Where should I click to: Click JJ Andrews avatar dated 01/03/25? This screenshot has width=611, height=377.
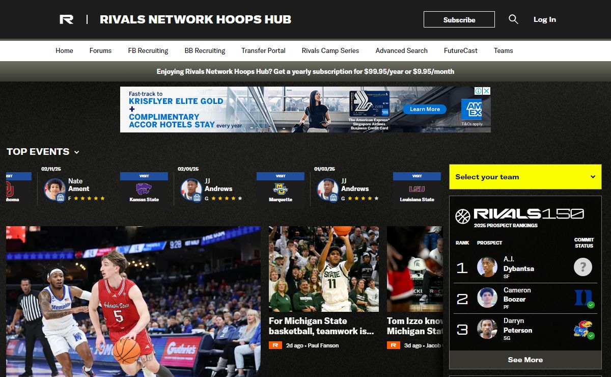tap(327, 190)
